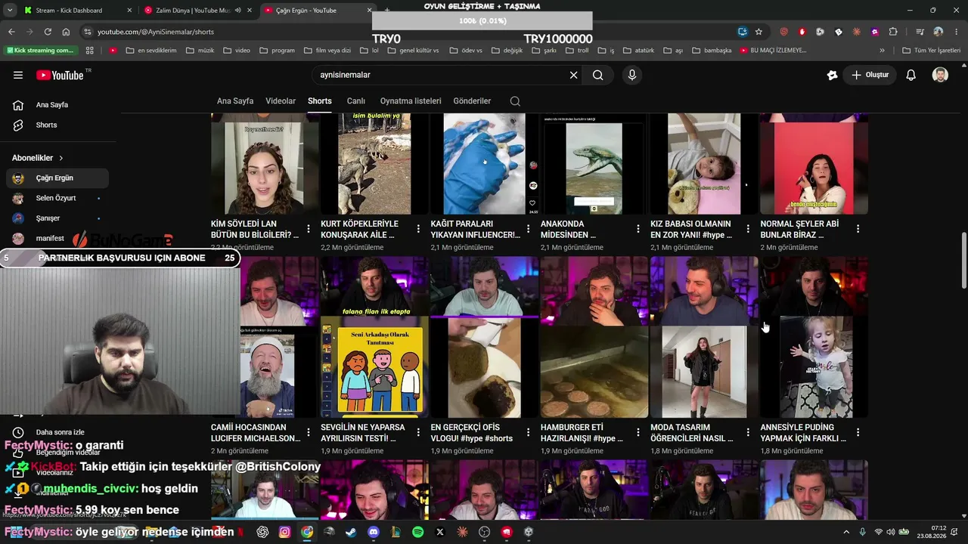This screenshot has height=544, width=968.
Task: Open the account avatar menu
Action: pyautogui.click(x=940, y=75)
